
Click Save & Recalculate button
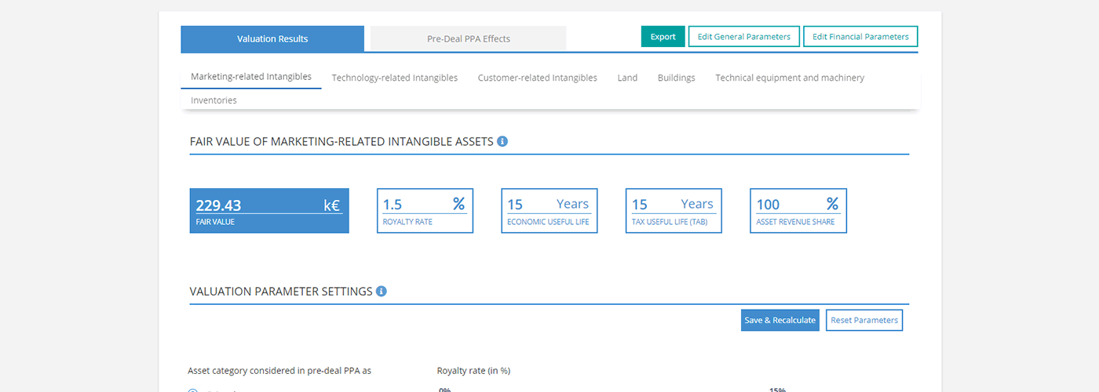click(780, 320)
